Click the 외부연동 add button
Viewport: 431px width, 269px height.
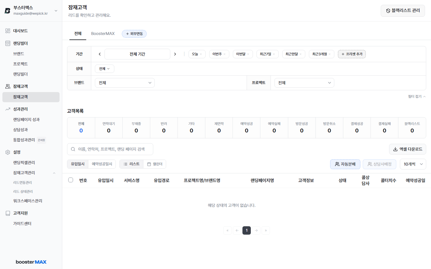click(x=134, y=34)
